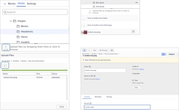Click the Change link for Name in URL

coord(98,79)
